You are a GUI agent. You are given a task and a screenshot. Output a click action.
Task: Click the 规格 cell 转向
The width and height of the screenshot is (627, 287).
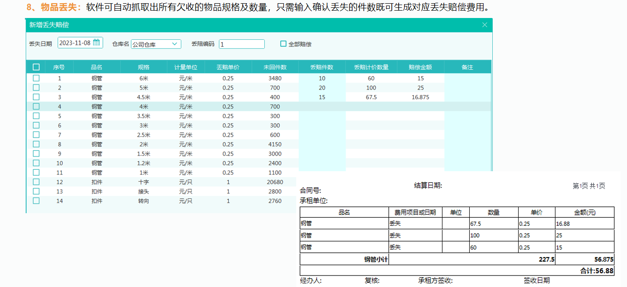(x=143, y=201)
